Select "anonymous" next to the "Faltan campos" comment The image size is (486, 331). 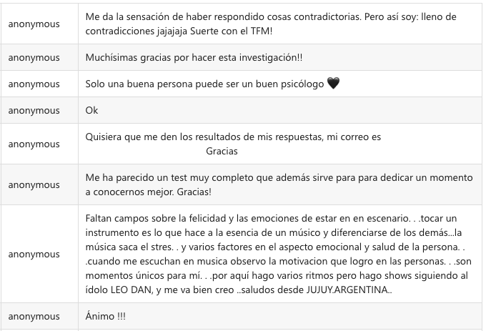coord(34,254)
